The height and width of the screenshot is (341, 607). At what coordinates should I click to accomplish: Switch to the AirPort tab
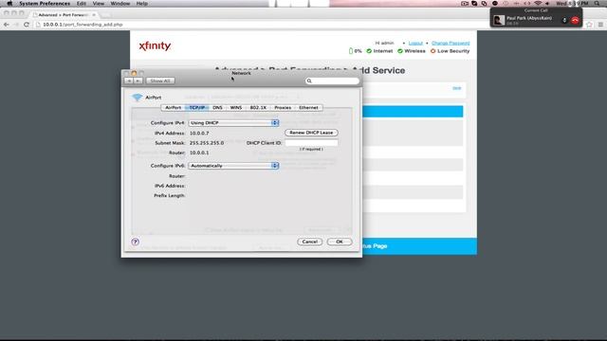pos(173,107)
